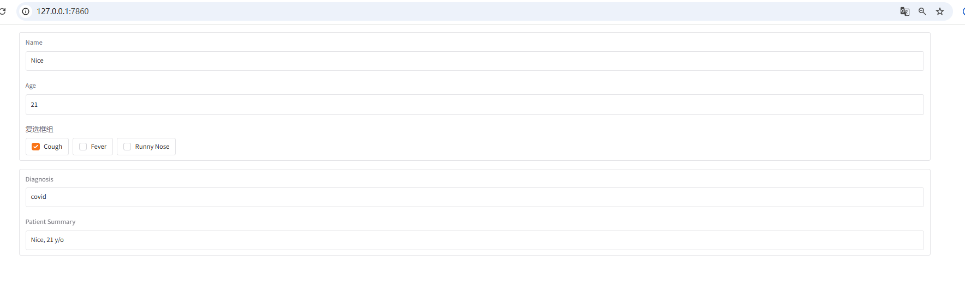Screen dimensions: 965x285
Task: Click the Patient Summary output box
Action: (474, 240)
